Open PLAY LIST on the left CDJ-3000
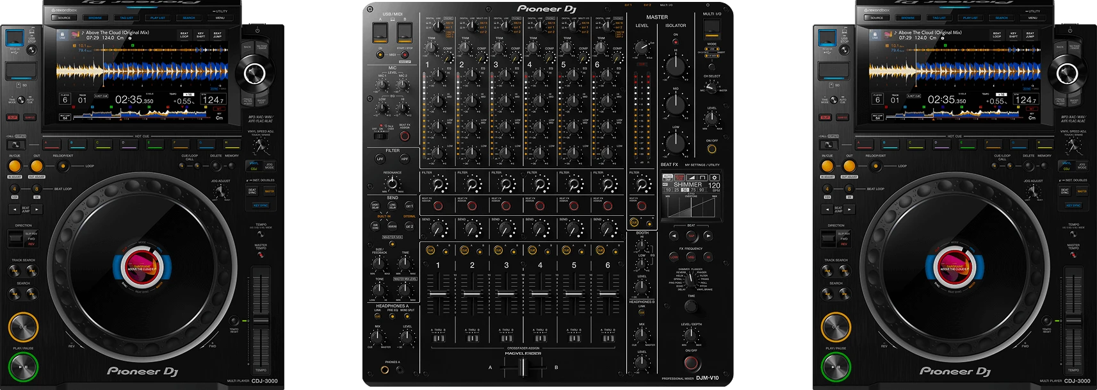The image size is (1097, 390). tap(158, 18)
